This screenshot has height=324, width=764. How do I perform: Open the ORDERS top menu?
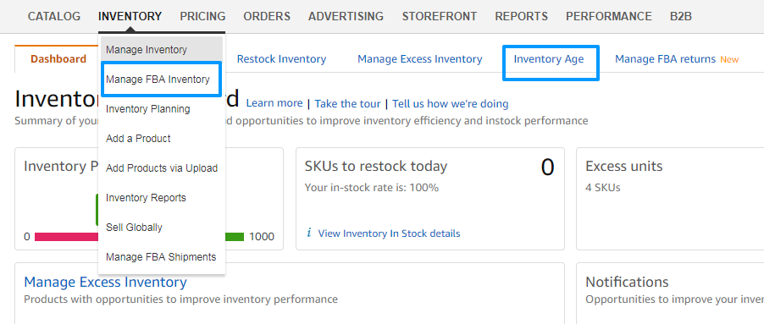(x=267, y=16)
